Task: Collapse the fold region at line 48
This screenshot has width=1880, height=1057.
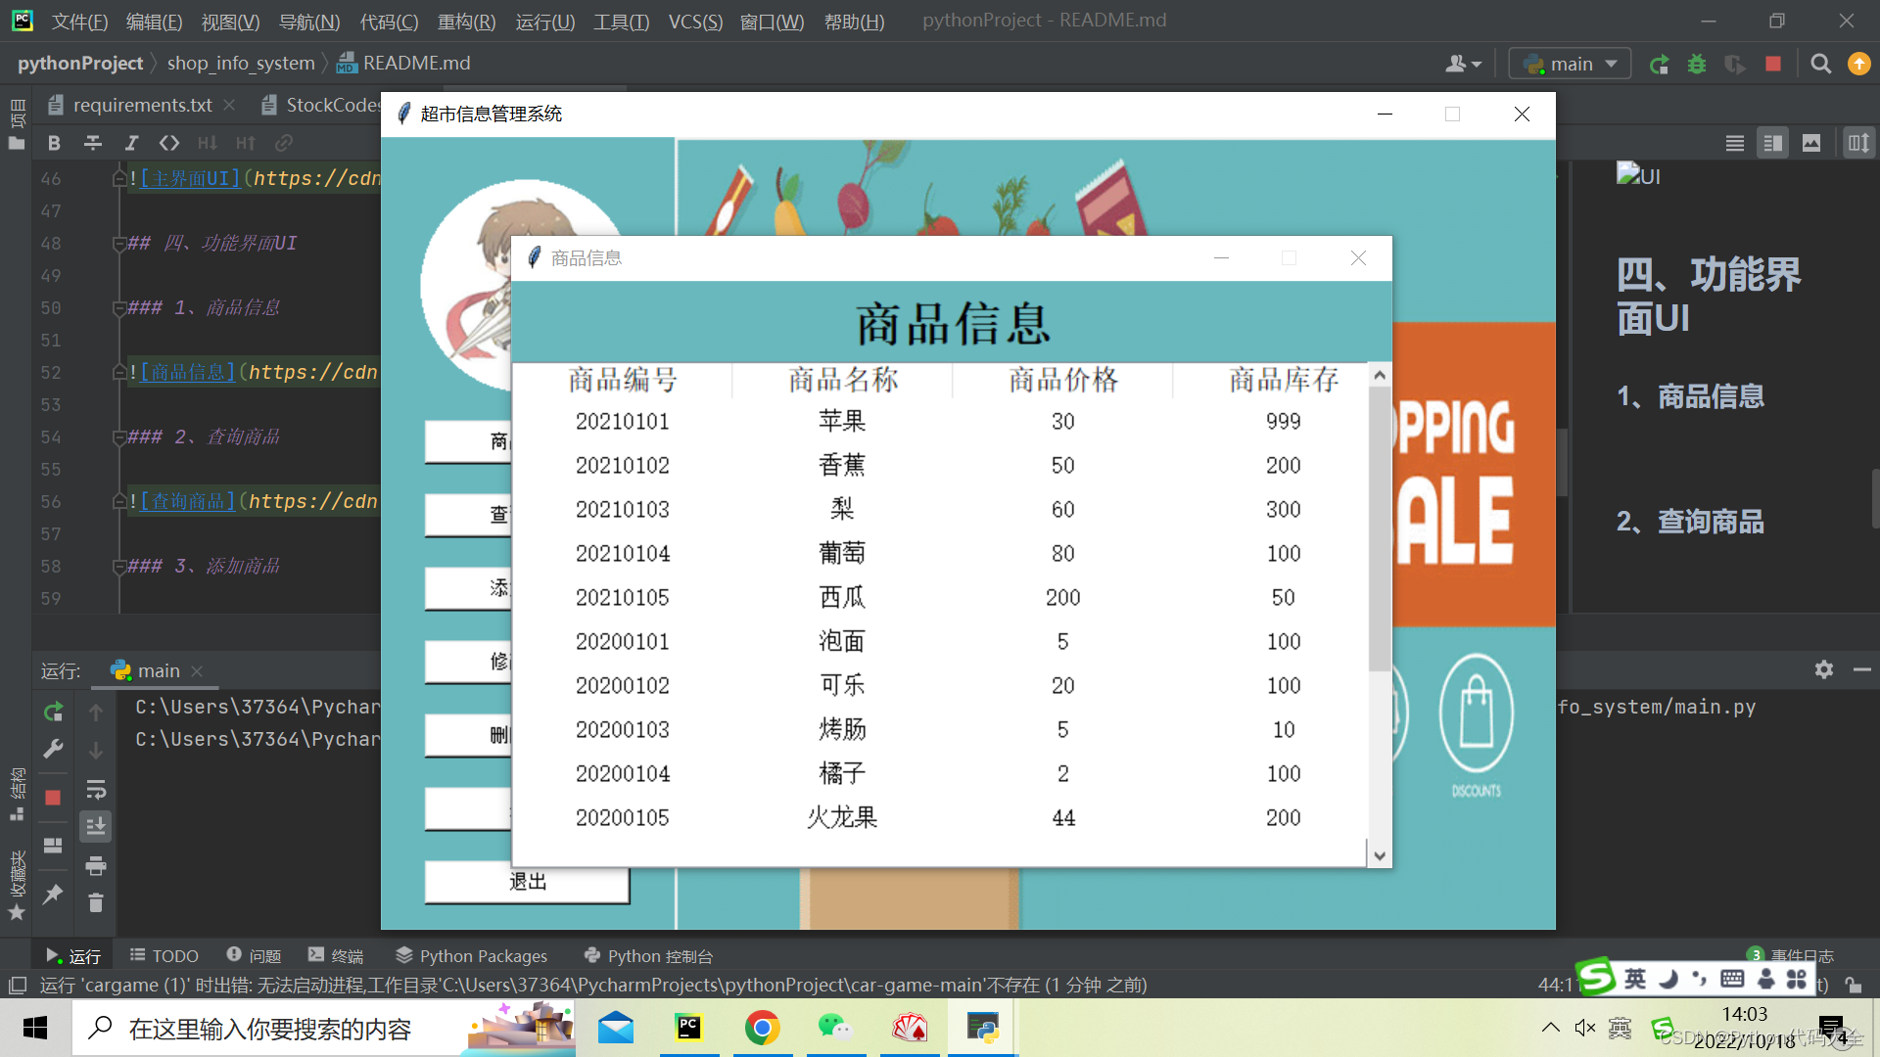Action: click(x=118, y=243)
